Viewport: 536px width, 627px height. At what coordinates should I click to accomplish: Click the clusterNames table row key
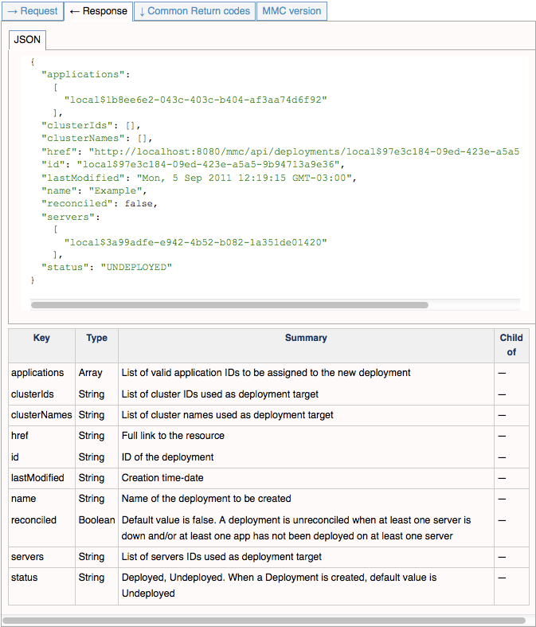tap(41, 415)
